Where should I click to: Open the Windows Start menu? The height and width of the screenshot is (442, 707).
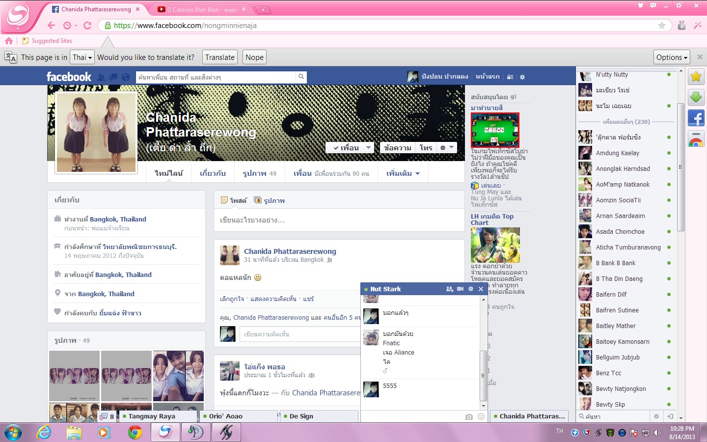[13, 432]
